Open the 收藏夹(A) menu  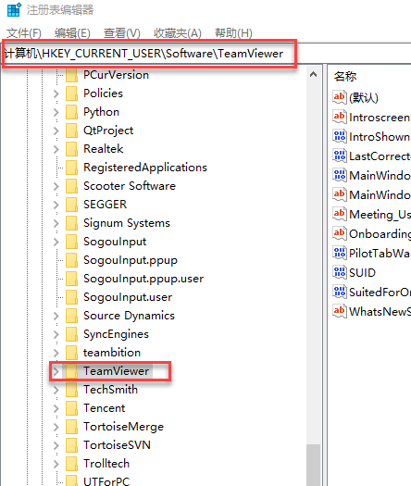point(178,32)
